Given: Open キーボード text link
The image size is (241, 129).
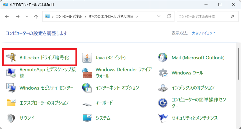Looking at the screenshot, I should 104,103.
